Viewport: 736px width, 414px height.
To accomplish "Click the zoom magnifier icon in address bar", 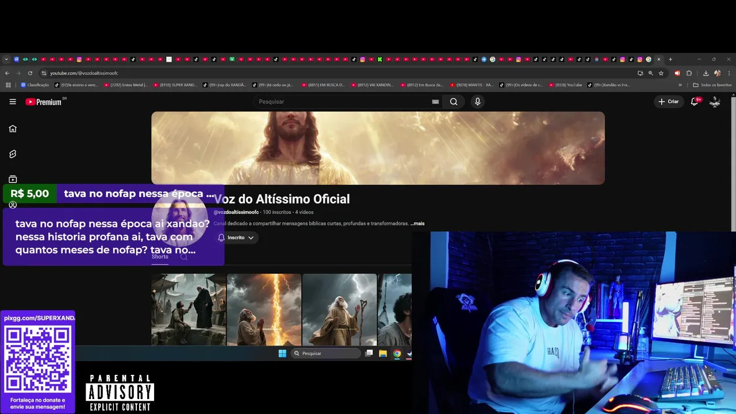I will 651,73.
